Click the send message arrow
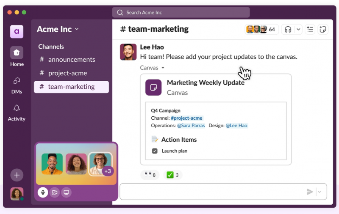Viewport: 339px width, 214px height. tap(310, 192)
